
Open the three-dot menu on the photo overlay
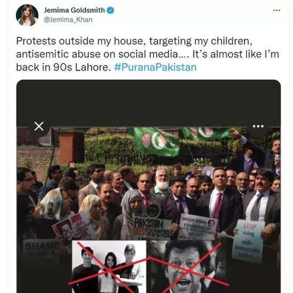pyautogui.click(x=258, y=126)
